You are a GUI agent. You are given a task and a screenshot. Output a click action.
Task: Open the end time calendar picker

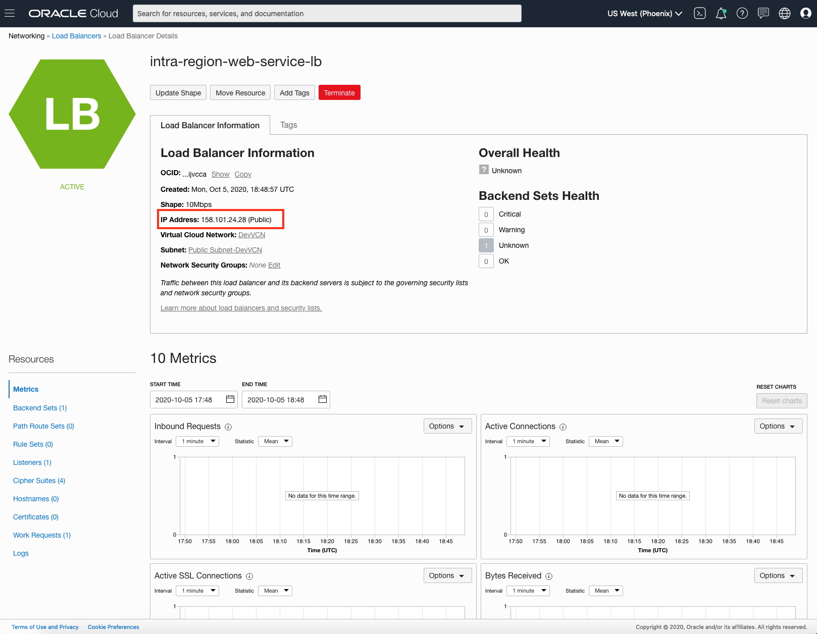[323, 399]
